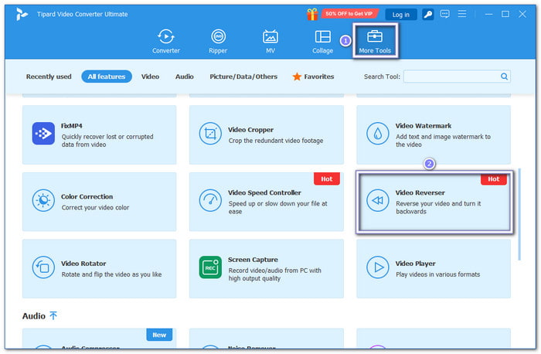541x354 pixels.
Task: Click the Video Player play icon
Action: (x=377, y=267)
